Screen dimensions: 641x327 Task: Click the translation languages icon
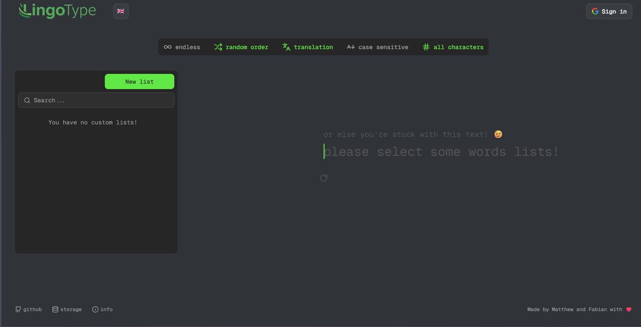[286, 47]
